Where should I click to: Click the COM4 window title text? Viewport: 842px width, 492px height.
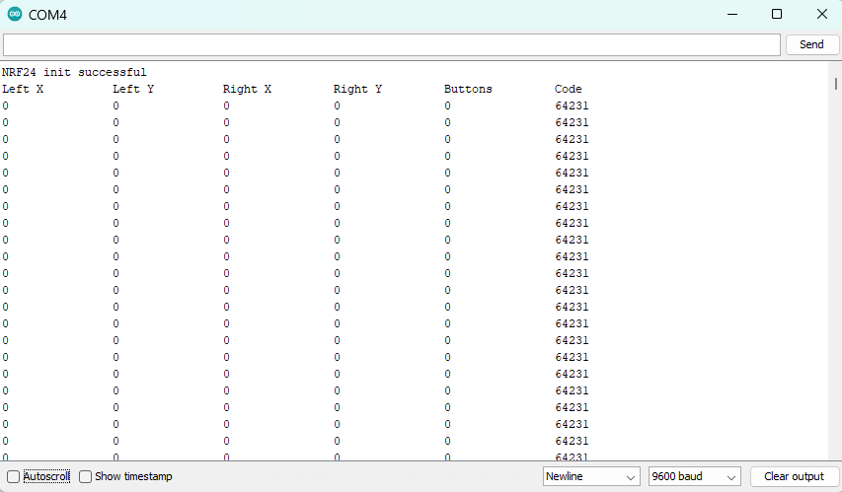click(47, 15)
